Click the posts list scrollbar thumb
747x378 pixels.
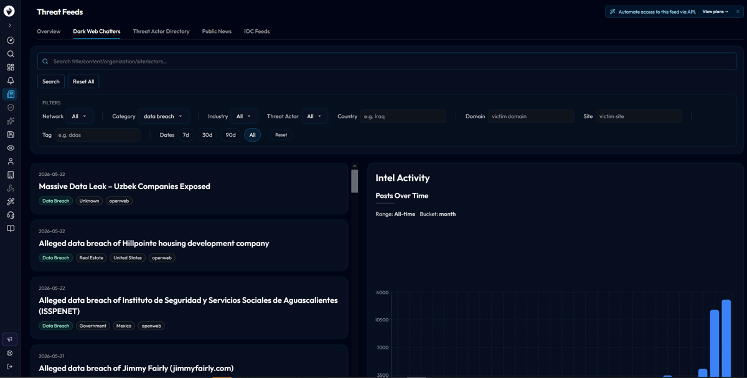click(355, 181)
